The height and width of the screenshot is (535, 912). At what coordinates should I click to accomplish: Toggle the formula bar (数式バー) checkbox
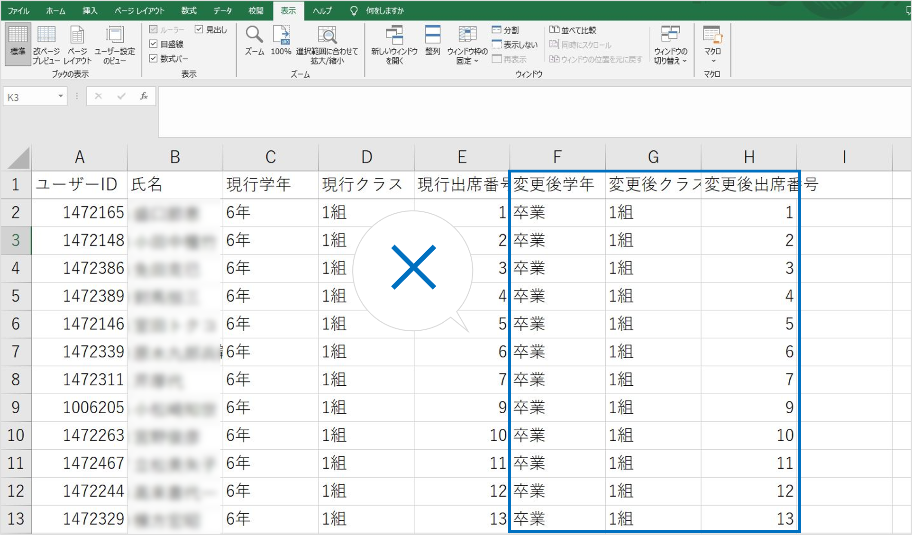pyautogui.click(x=153, y=59)
